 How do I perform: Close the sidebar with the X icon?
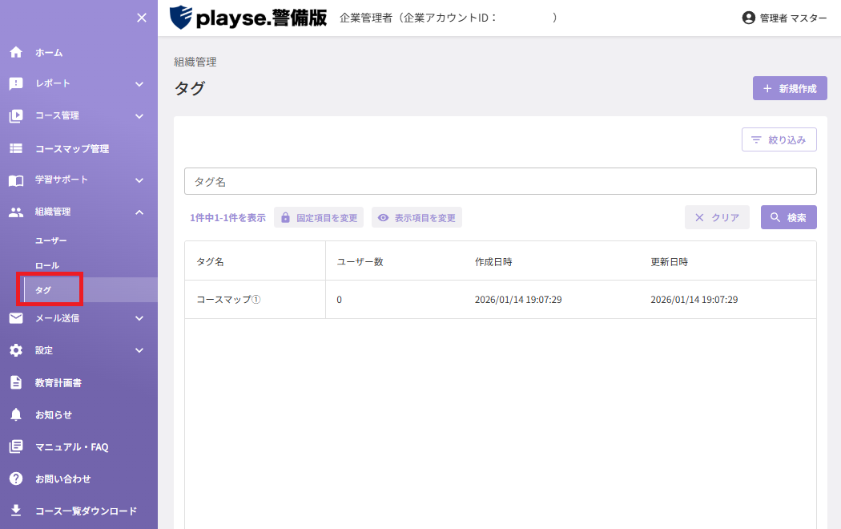coord(142,18)
